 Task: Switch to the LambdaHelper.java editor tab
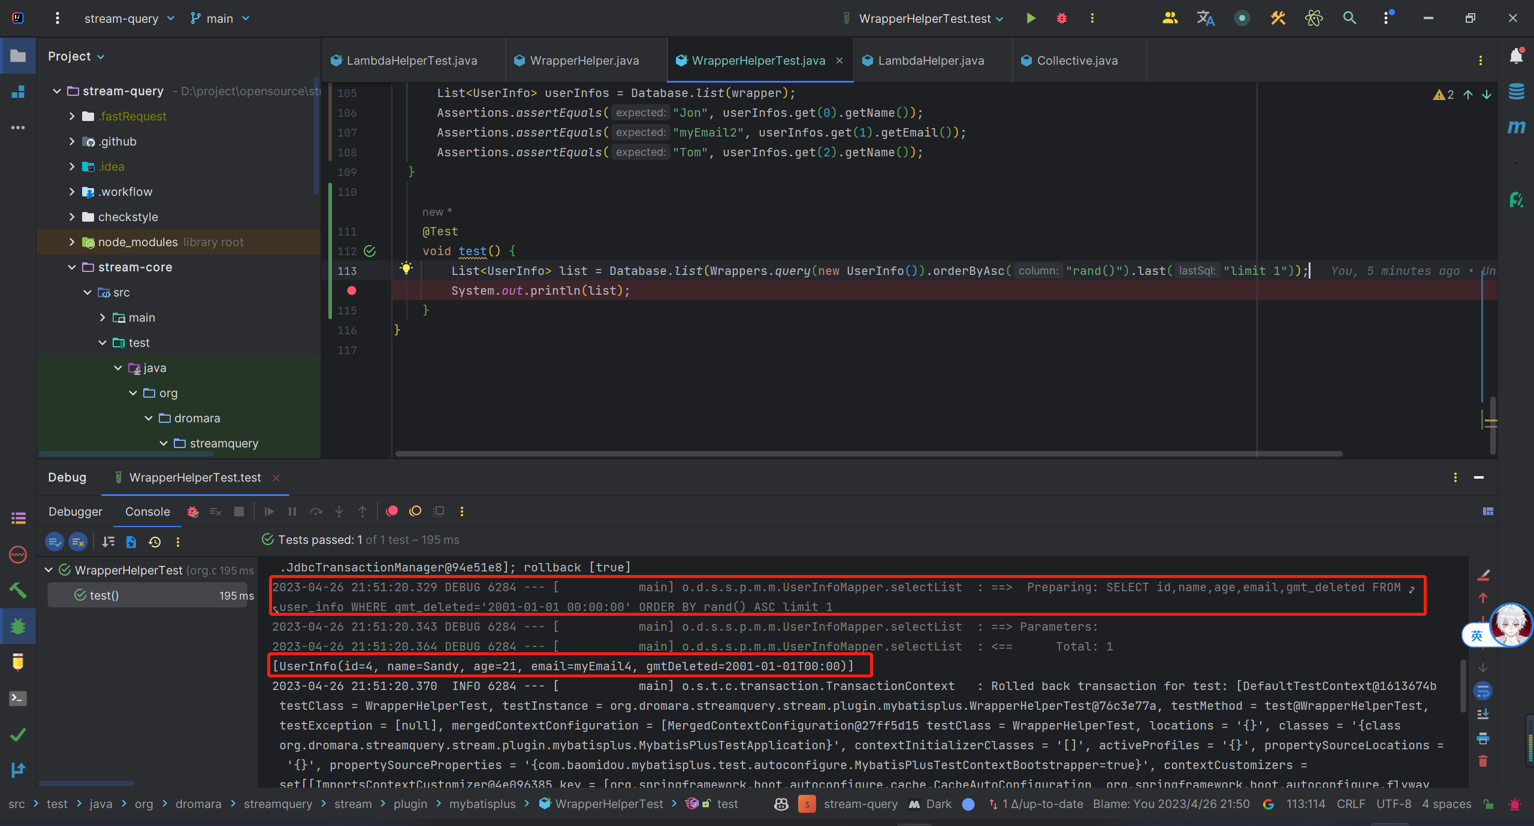[930, 60]
